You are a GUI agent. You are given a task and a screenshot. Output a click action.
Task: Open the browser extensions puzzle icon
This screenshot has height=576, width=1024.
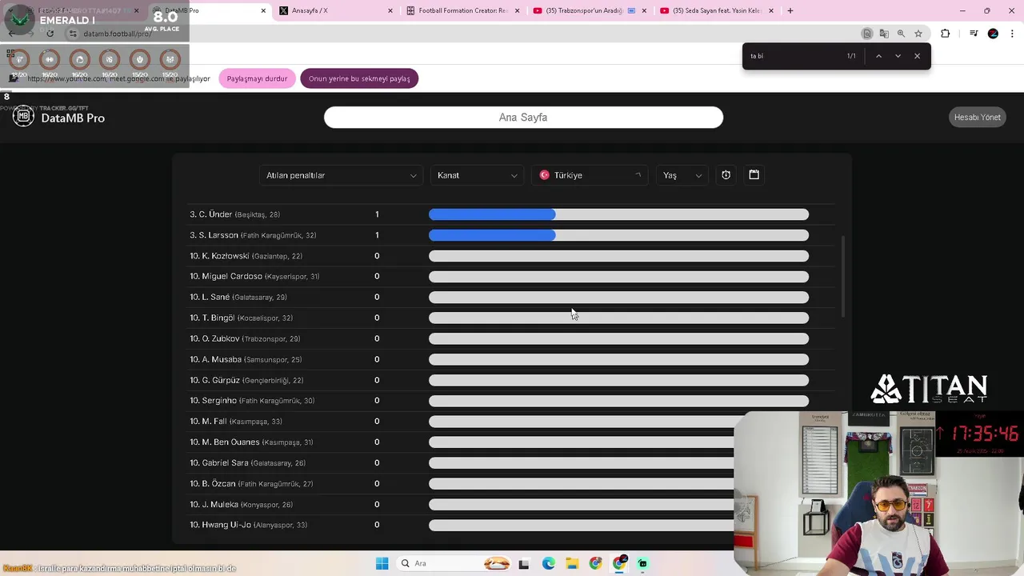[945, 34]
